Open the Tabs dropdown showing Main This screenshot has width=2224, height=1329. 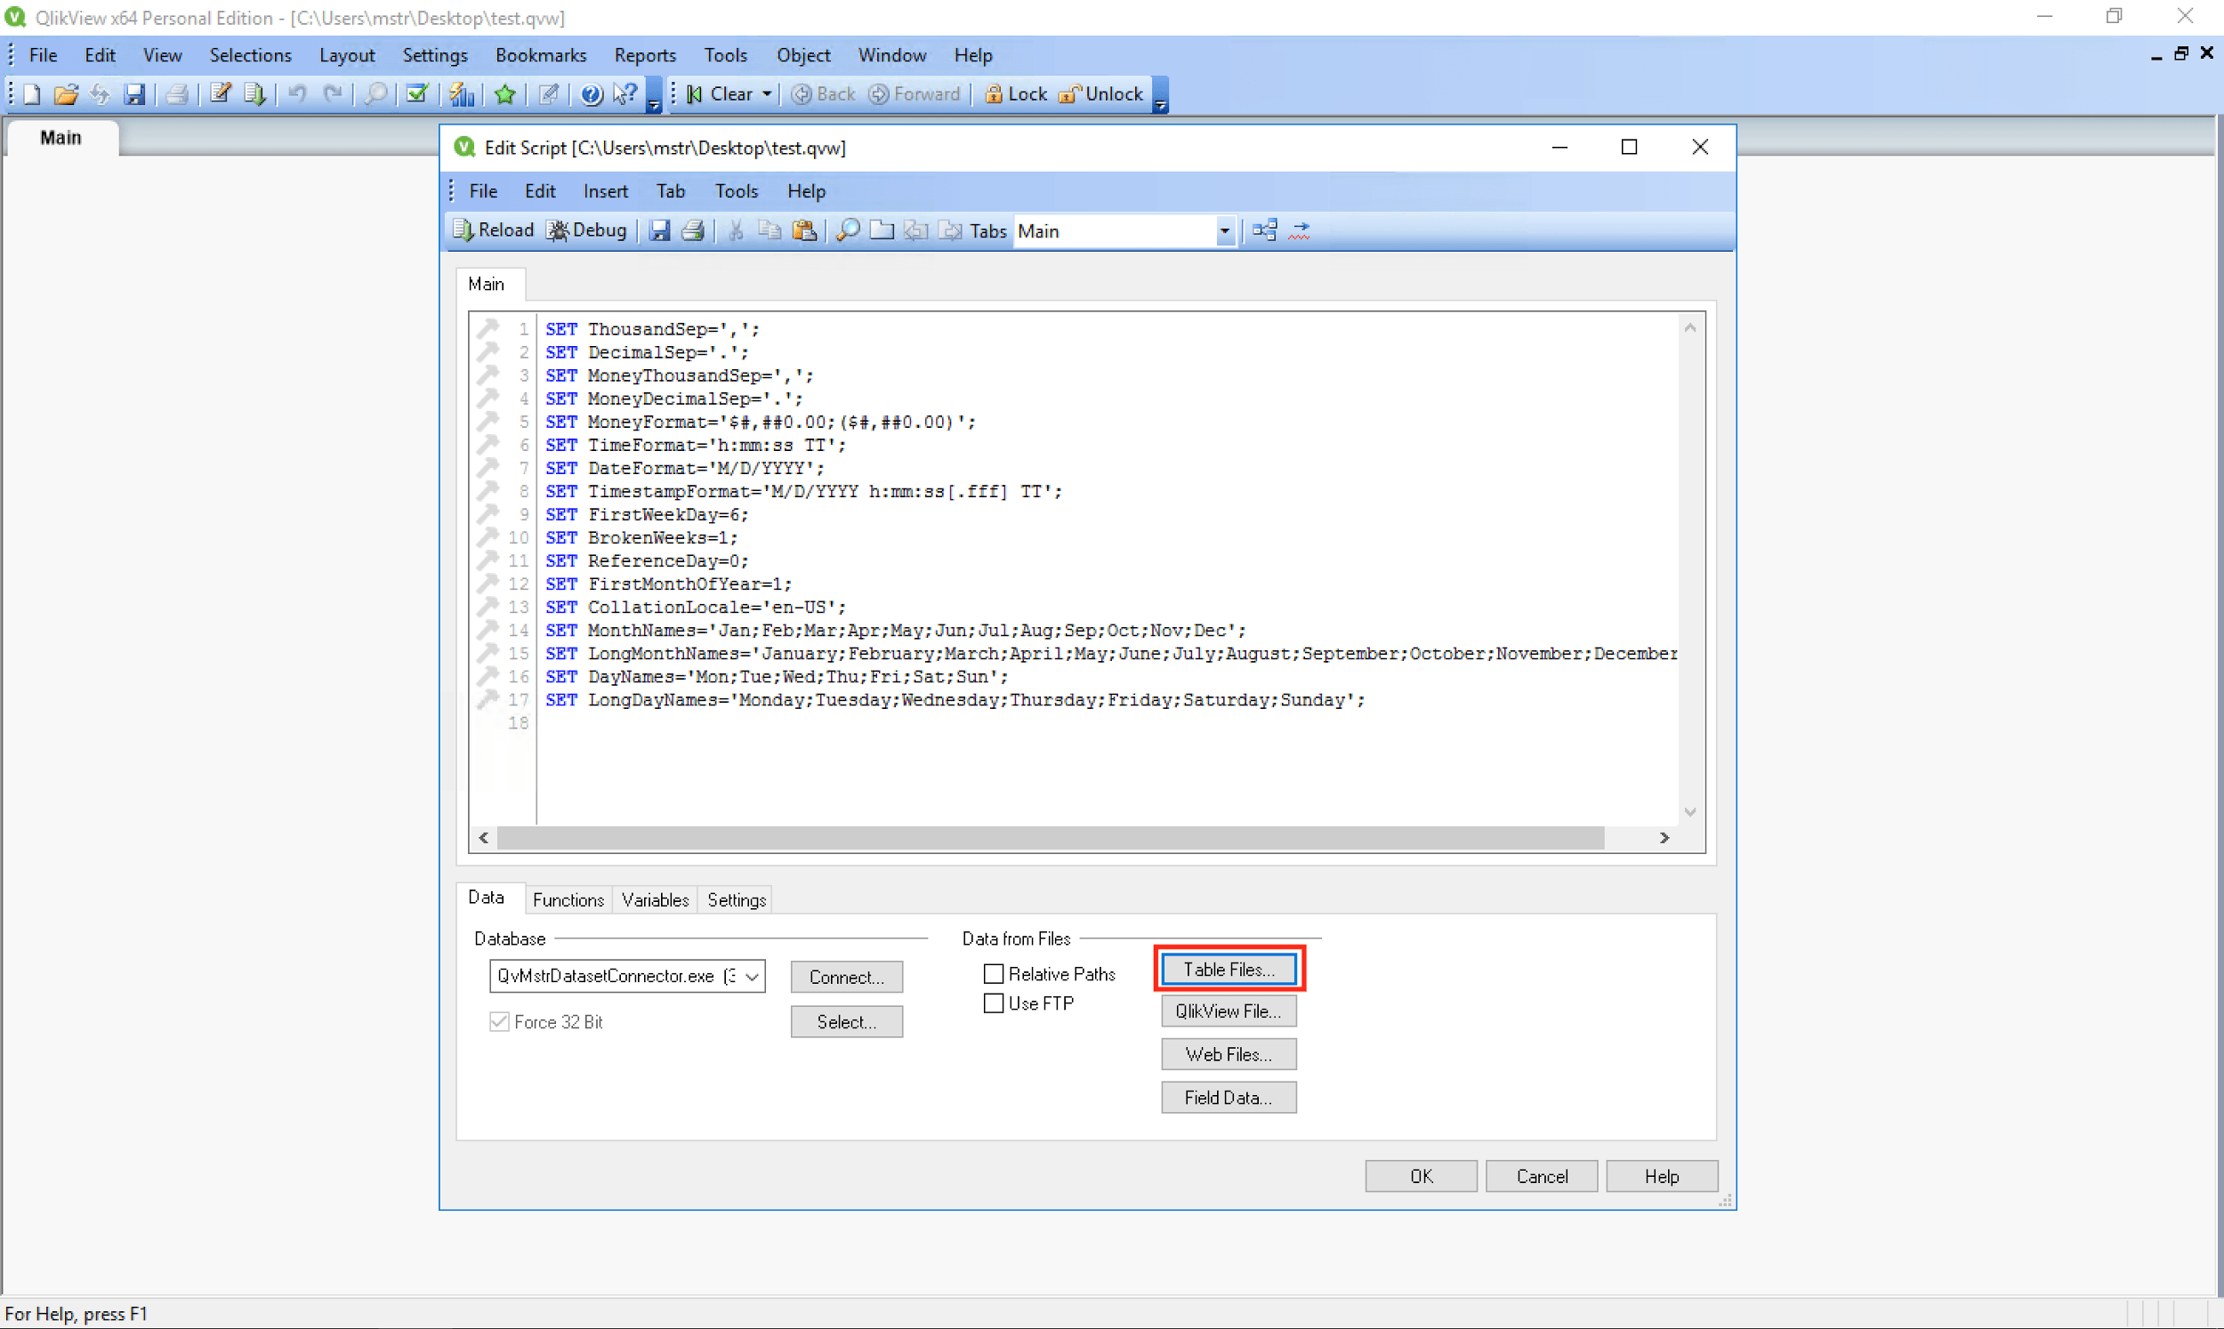(1224, 231)
